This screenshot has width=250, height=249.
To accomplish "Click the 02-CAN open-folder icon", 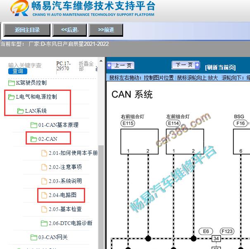I will tap(33, 139).
